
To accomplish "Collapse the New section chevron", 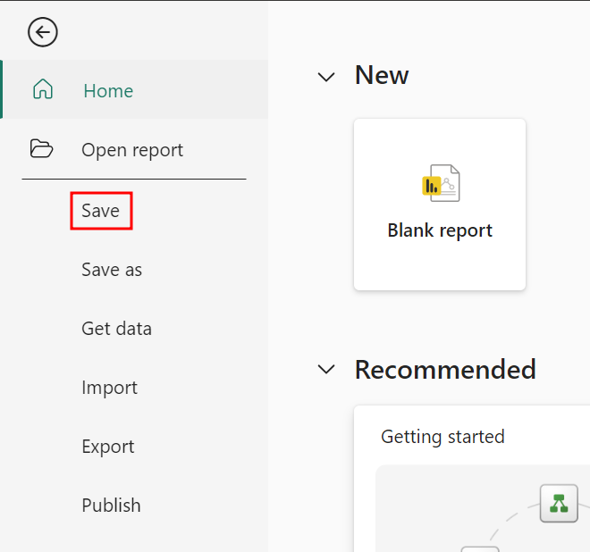I will 326,77.
